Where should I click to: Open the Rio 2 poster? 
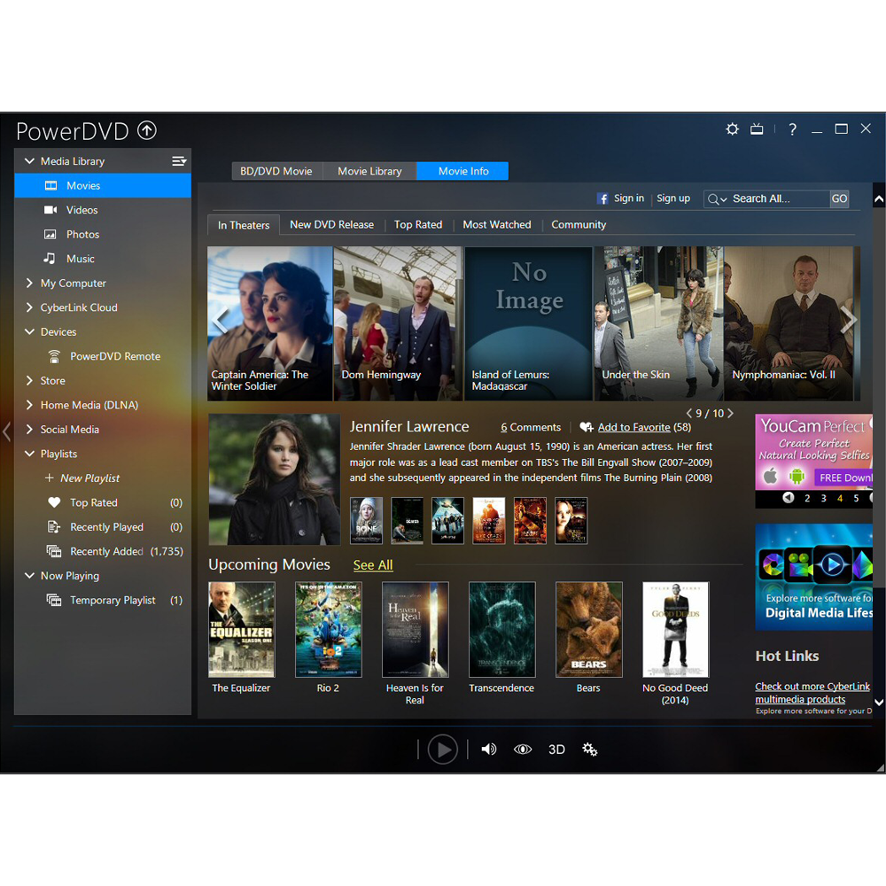329,629
